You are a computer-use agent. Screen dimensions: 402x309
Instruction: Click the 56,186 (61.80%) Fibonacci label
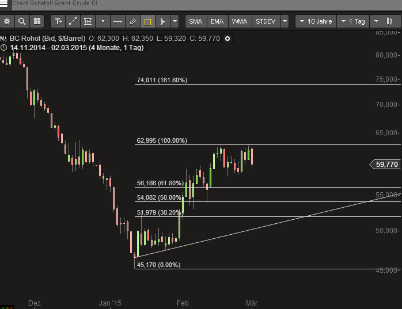coord(161,183)
